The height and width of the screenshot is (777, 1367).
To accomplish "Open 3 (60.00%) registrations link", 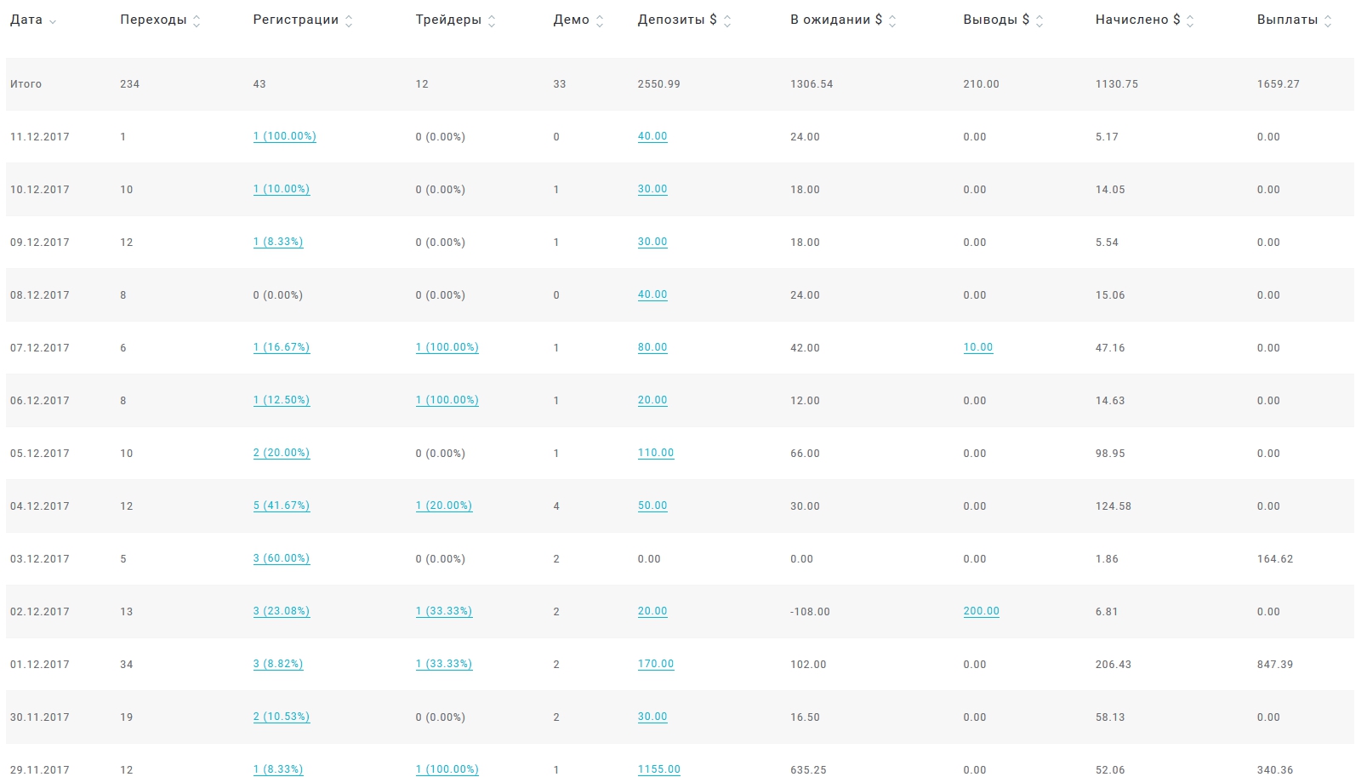I will 281,558.
